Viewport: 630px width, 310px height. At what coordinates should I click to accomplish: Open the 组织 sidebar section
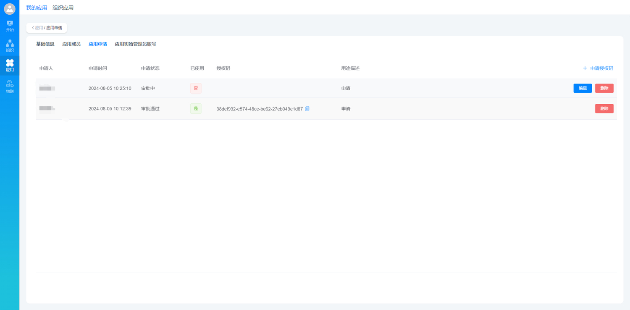click(x=10, y=46)
